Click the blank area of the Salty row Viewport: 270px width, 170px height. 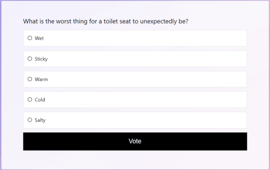146,120
